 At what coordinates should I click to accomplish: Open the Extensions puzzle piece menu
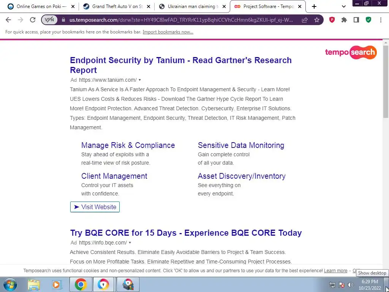(344, 20)
